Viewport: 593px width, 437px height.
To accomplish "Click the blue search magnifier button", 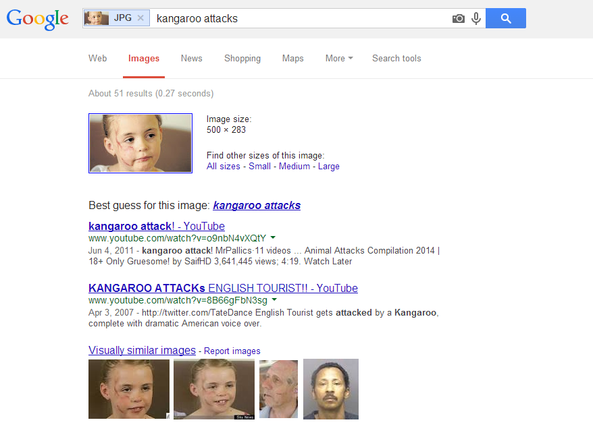I will tap(506, 18).
